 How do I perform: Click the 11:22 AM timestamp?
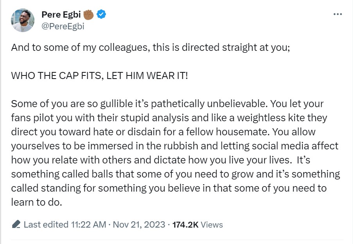click(x=88, y=224)
